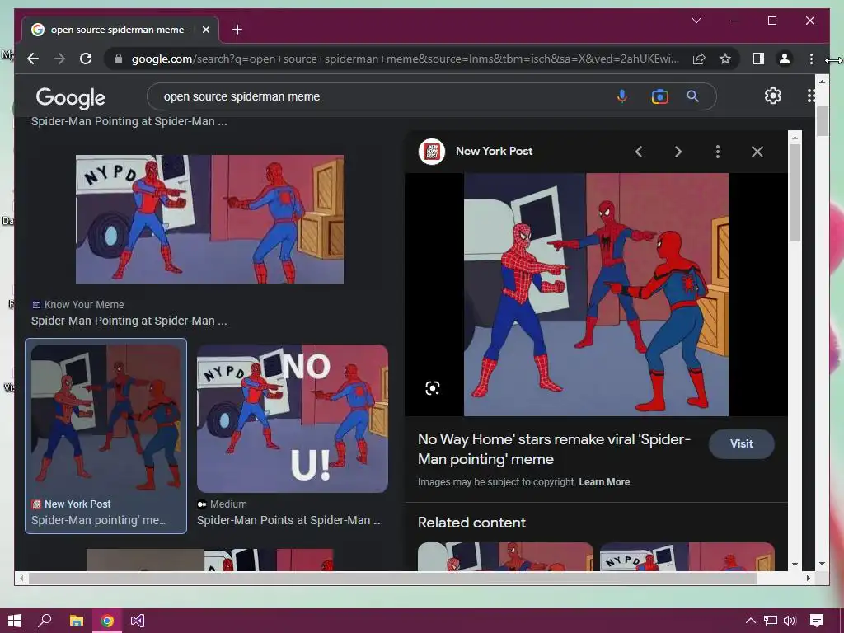Open a new browser tab

click(237, 30)
